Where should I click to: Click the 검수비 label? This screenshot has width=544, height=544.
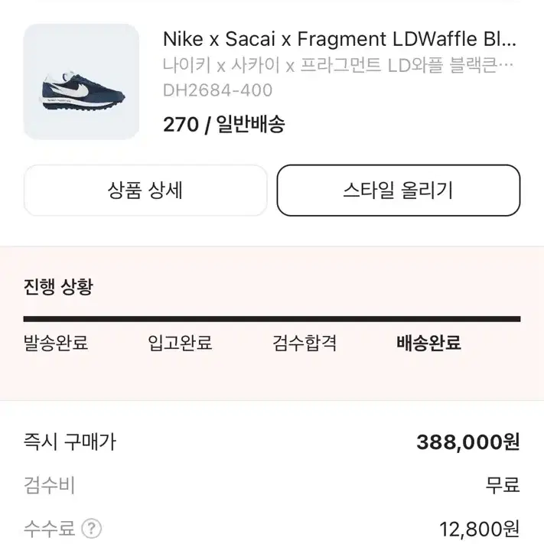pos(49,485)
